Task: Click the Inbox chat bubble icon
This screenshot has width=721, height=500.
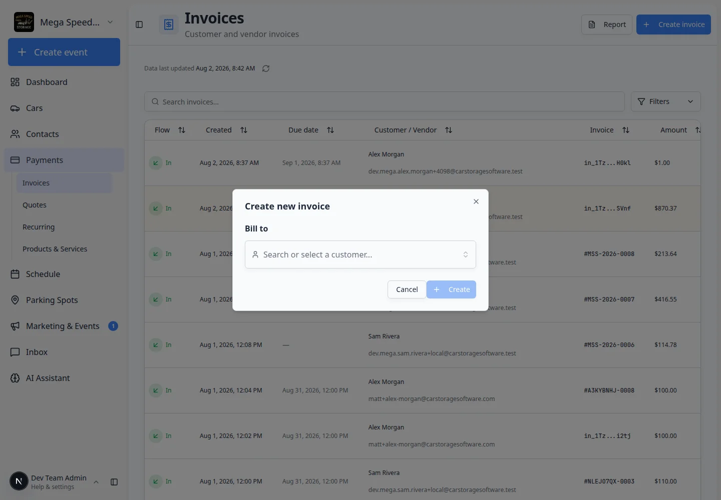Action: 15,352
